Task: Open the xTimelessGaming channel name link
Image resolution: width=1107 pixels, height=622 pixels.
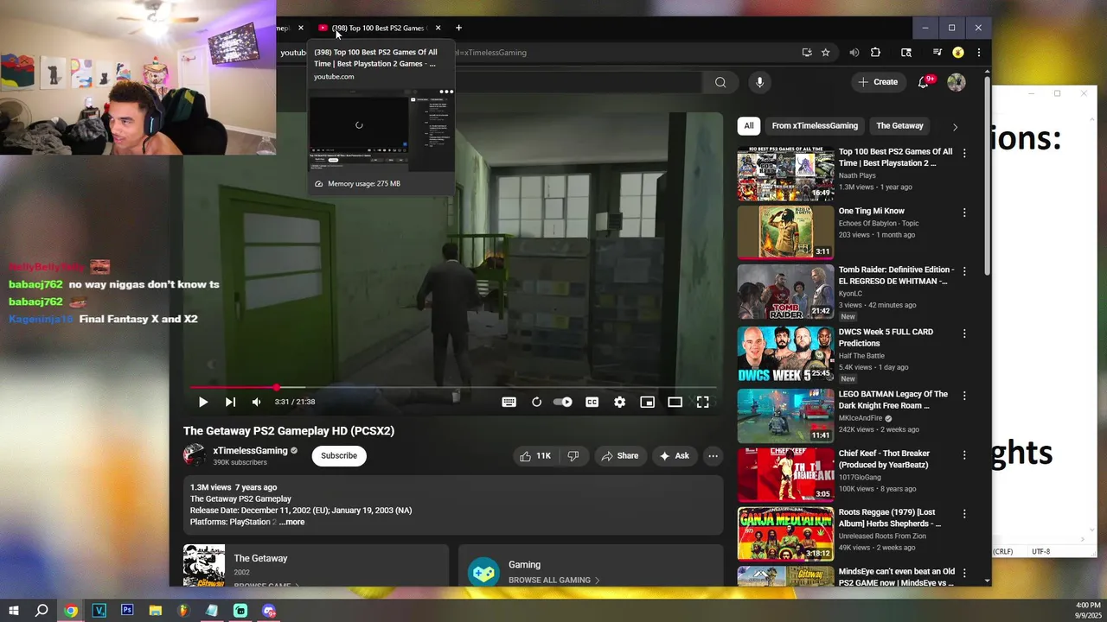Action: (251, 450)
